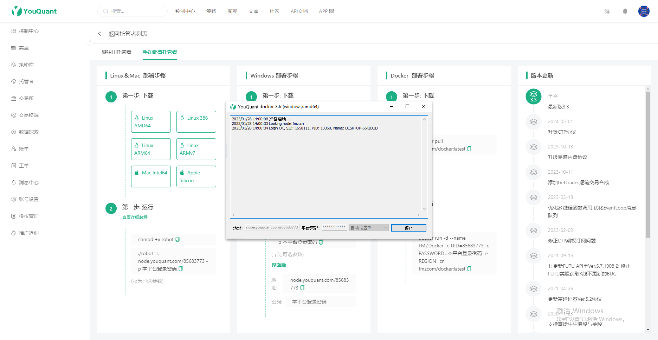Download the Linux AMD64 build
Image resolution: width=658 pixels, height=340 pixels.
(151, 122)
